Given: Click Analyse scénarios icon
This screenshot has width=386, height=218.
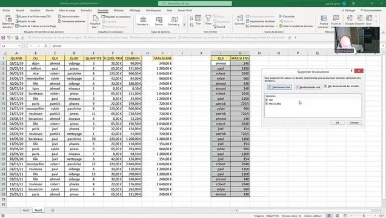Looking at the screenshot, I should [324, 18].
